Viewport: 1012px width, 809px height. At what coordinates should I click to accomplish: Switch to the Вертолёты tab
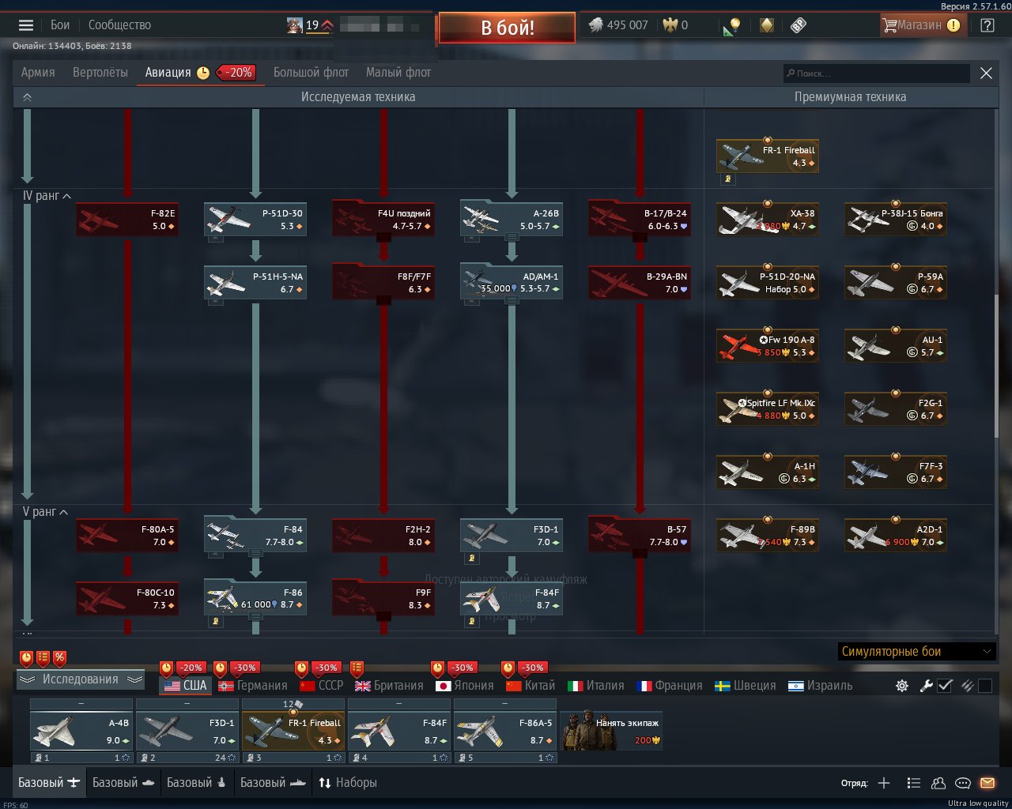pyautogui.click(x=100, y=73)
